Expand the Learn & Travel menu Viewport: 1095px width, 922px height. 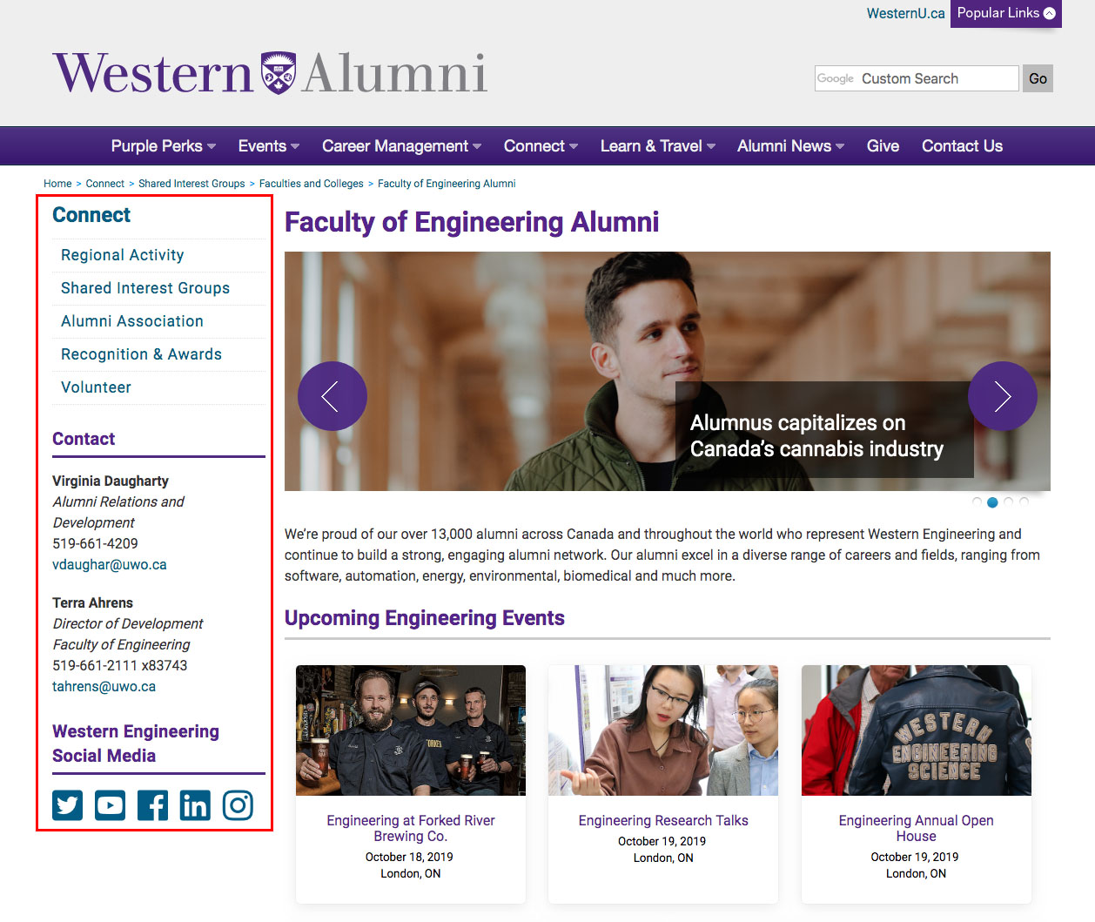tap(657, 146)
